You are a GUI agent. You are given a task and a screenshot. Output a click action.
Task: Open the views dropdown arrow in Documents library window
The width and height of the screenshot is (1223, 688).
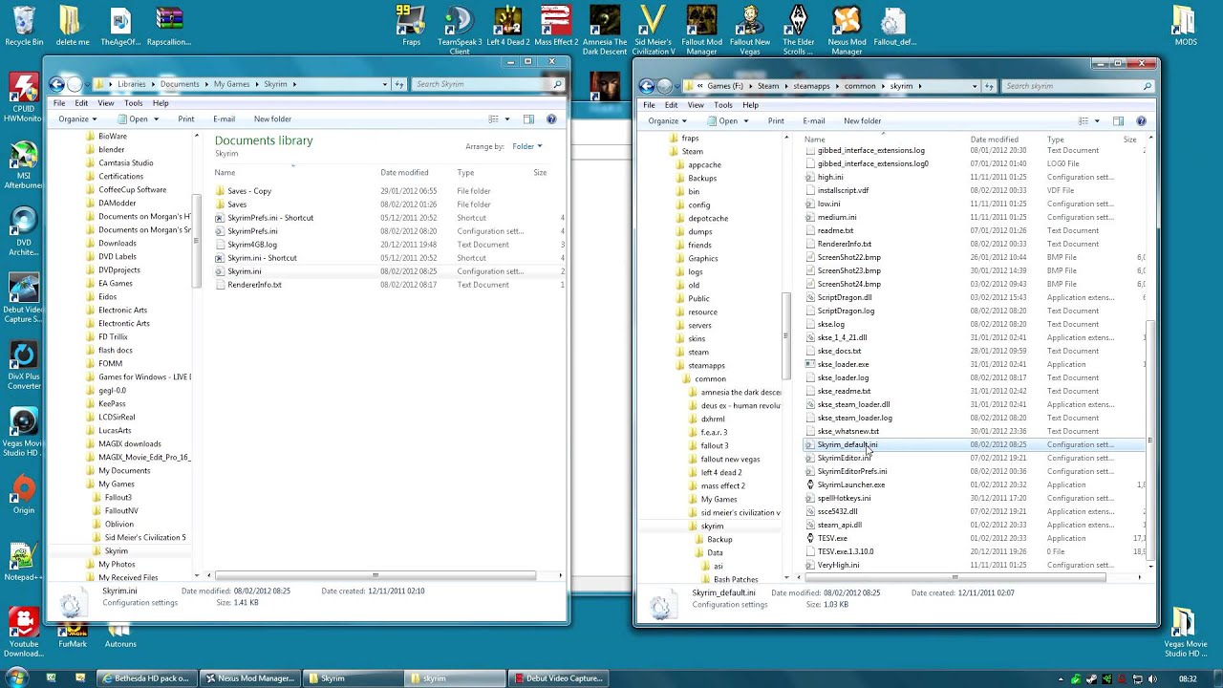(x=506, y=119)
